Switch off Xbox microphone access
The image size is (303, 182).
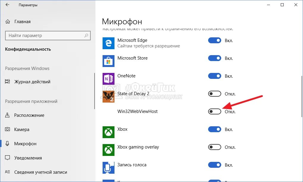coord(214,129)
